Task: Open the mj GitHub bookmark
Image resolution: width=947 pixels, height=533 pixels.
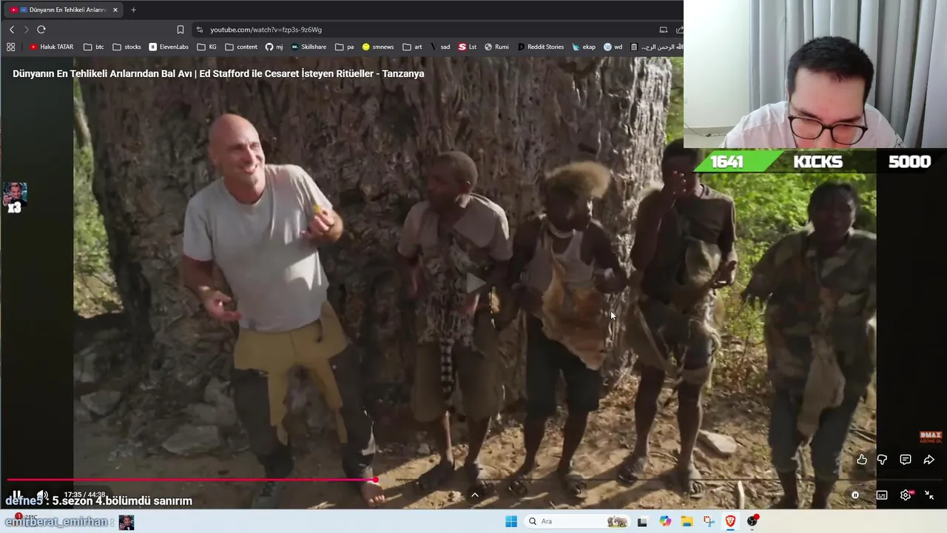Action: click(274, 47)
